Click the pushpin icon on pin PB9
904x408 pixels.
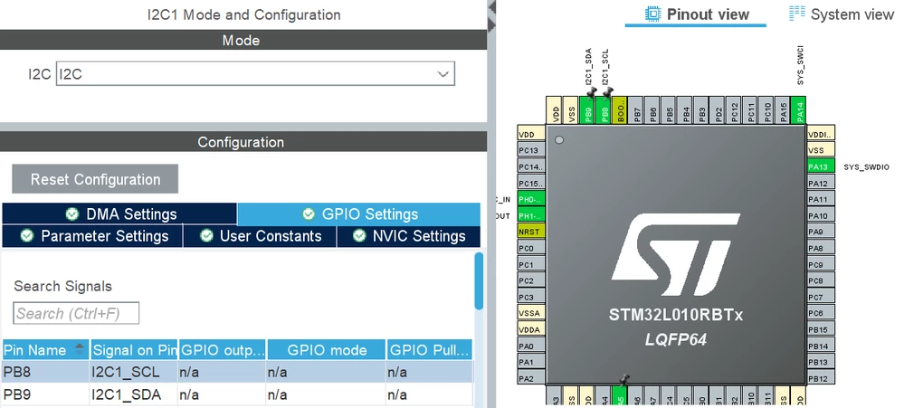(590, 92)
